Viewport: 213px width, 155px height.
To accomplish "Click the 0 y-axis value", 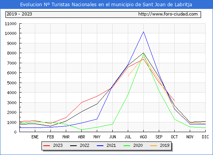I will (15, 132).
